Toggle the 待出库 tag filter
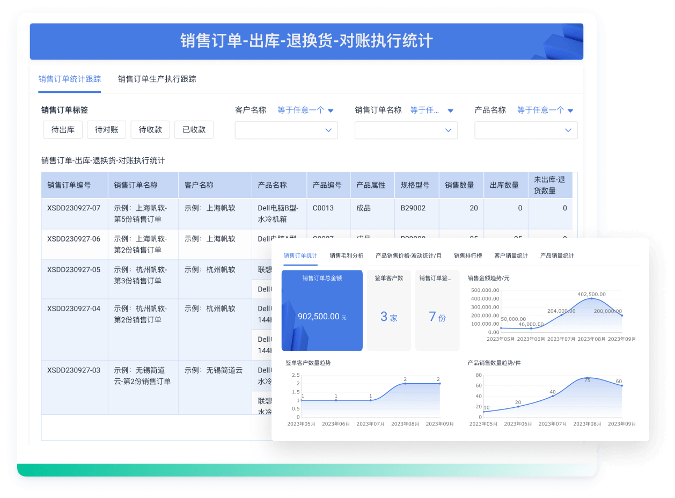The image size is (675, 498). pos(63,130)
